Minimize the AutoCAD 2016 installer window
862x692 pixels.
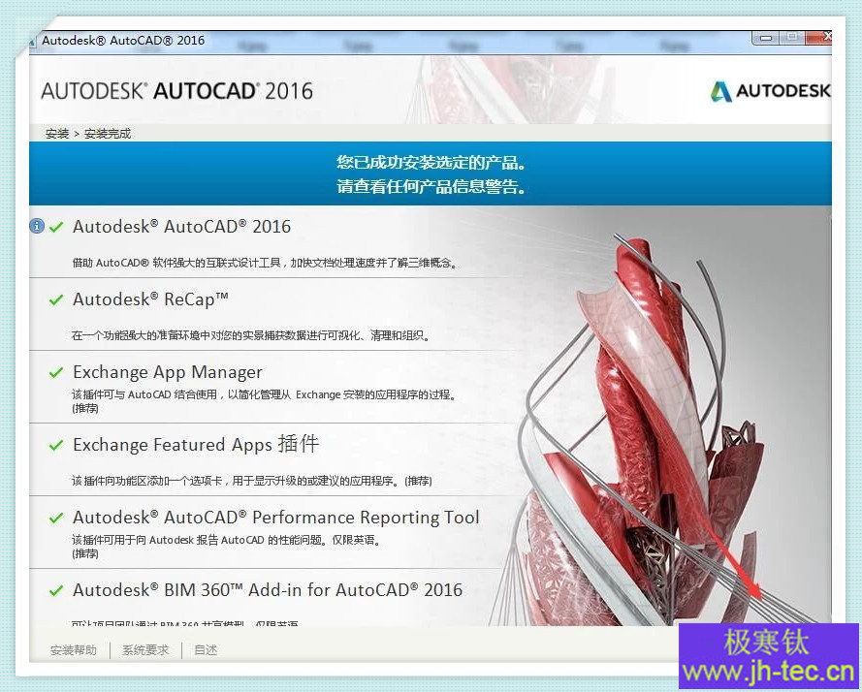coord(765,38)
